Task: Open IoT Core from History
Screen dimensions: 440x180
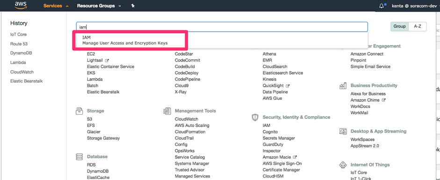Action: (x=19, y=35)
